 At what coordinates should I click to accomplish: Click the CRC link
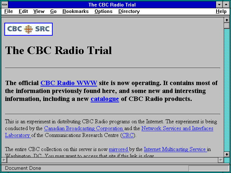point(128,135)
